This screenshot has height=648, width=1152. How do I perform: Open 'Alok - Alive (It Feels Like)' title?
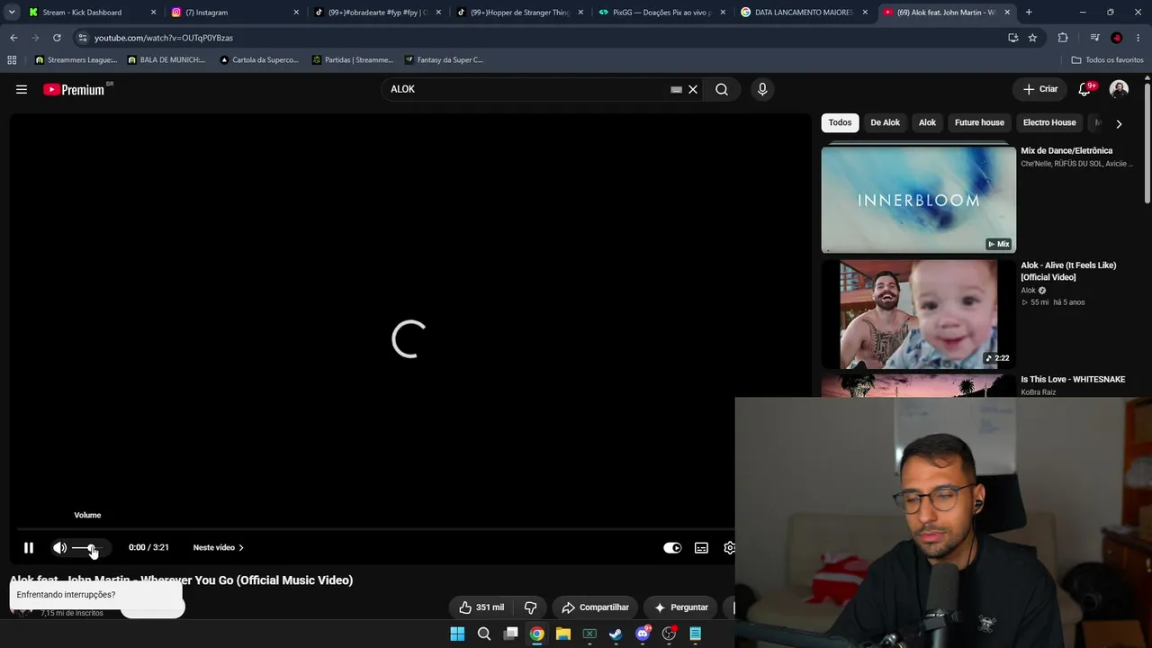click(x=1068, y=271)
